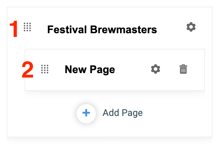Click the red number 1 marker

pyautogui.click(x=14, y=29)
